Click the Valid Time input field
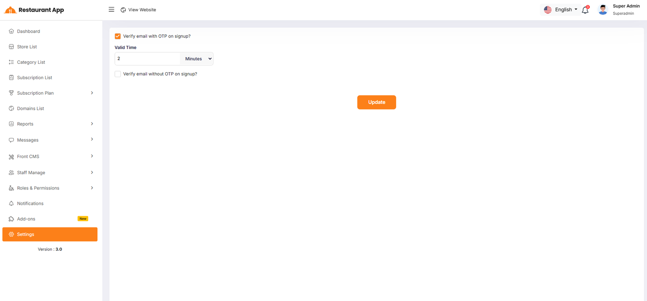 (x=147, y=59)
